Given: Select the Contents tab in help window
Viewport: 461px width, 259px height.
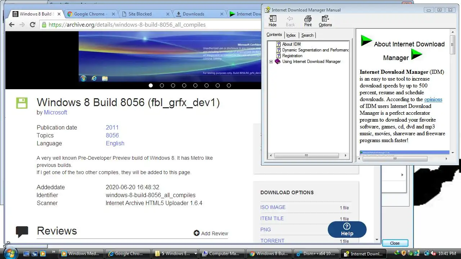Looking at the screenshot, I should click(x=274, y=35).
